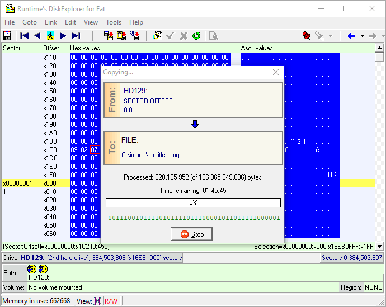The width and height of the screenshot is (386, 307).
Task: Open the Goto menu
Action: pyautogui.click(x=30, y=22)
